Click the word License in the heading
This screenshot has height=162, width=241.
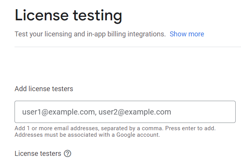[x=42, y=15]
